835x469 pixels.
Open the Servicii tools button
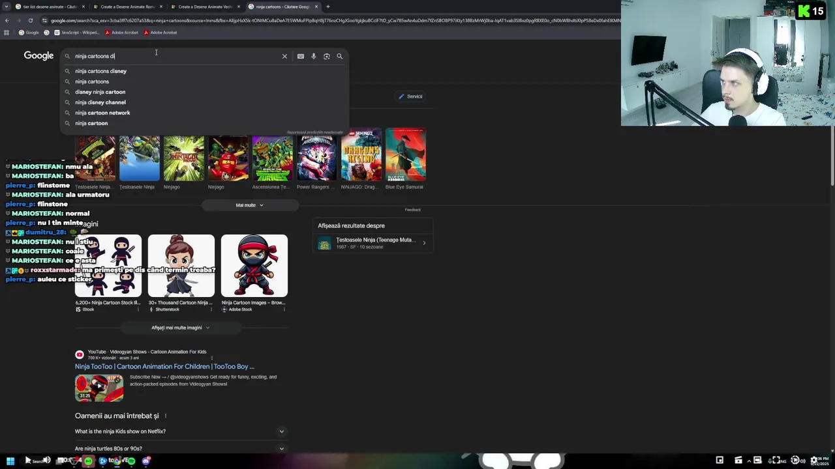pos(411,96)
